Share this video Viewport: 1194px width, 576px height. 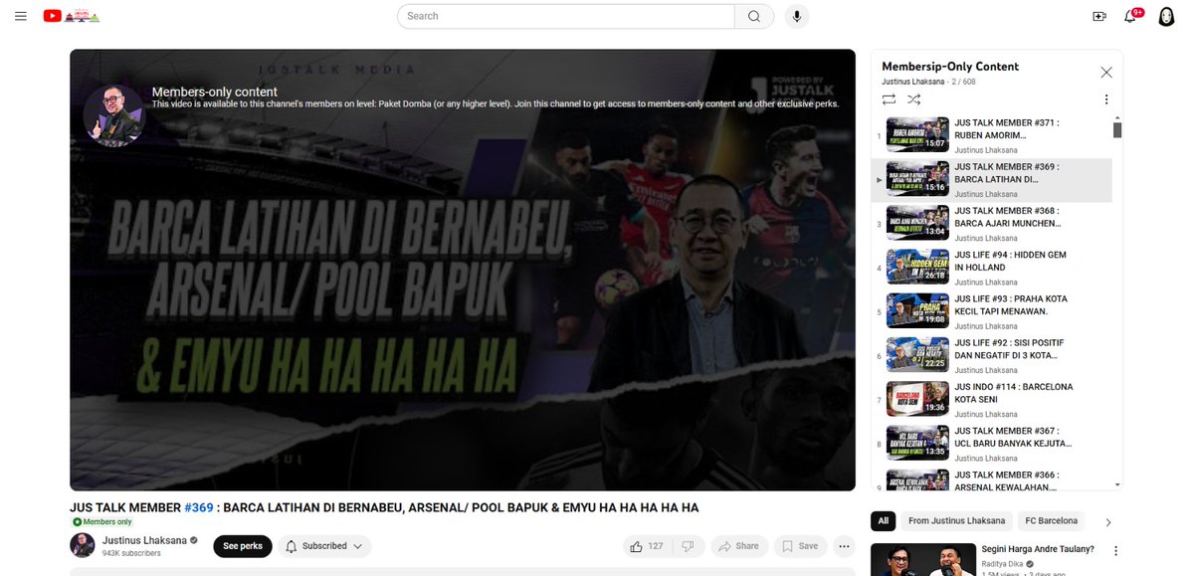739,546
